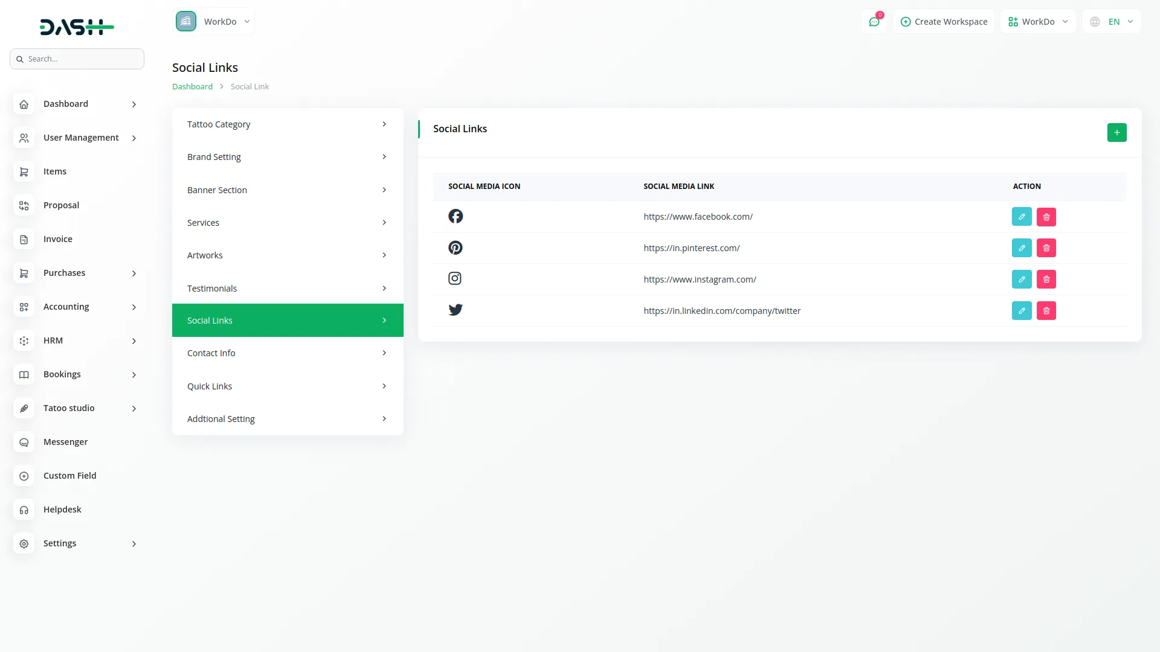This screenshot has height=652, width=1160.
Task: Focus the sidebar Search field
Action: [77, 59]
